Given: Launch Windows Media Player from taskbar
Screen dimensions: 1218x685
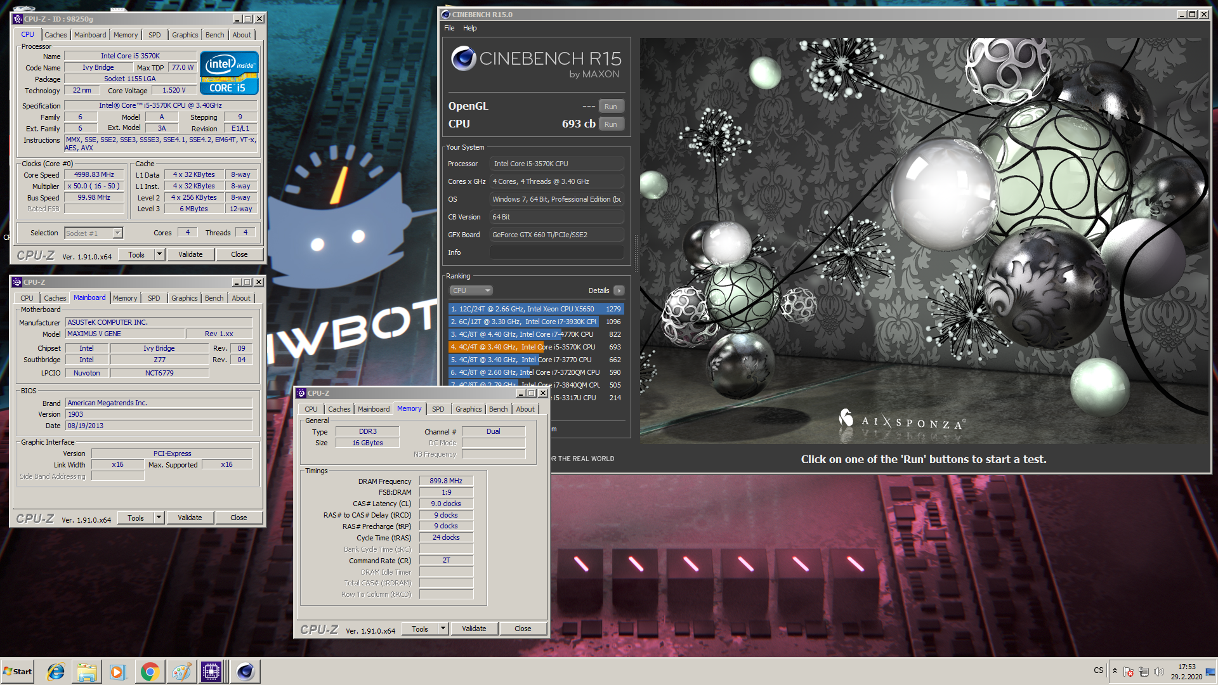Looking at the screenshot, I should coord(118,672).
